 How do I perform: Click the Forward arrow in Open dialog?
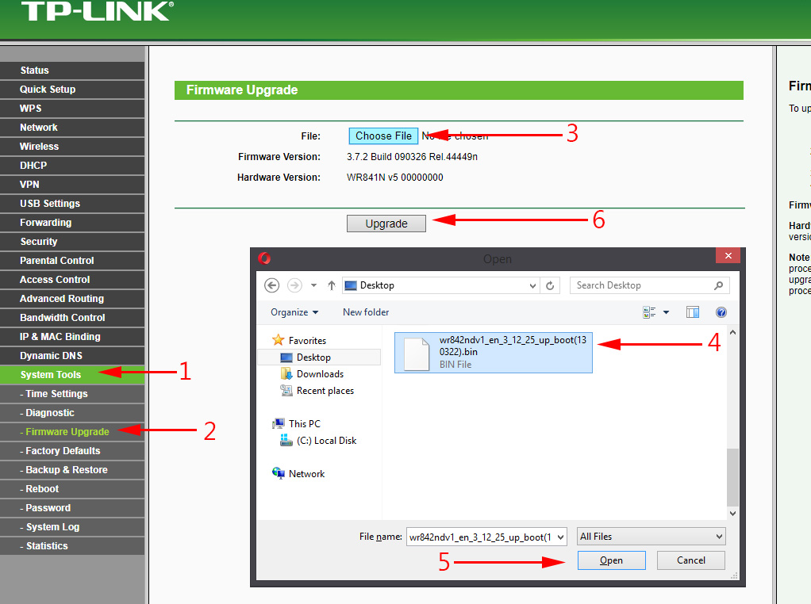(294, 285)
